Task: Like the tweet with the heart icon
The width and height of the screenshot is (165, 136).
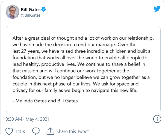Action: 9,131
